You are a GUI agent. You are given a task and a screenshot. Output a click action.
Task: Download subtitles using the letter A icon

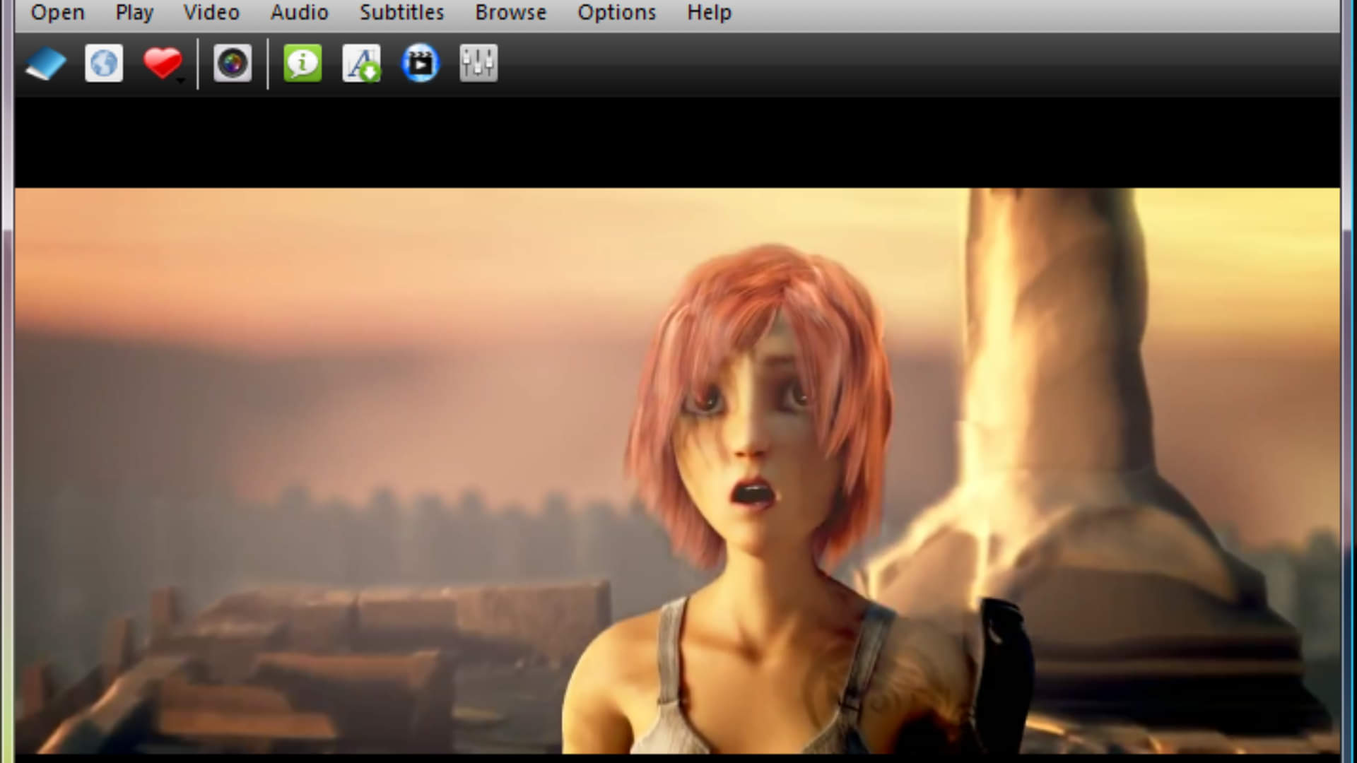361,64
